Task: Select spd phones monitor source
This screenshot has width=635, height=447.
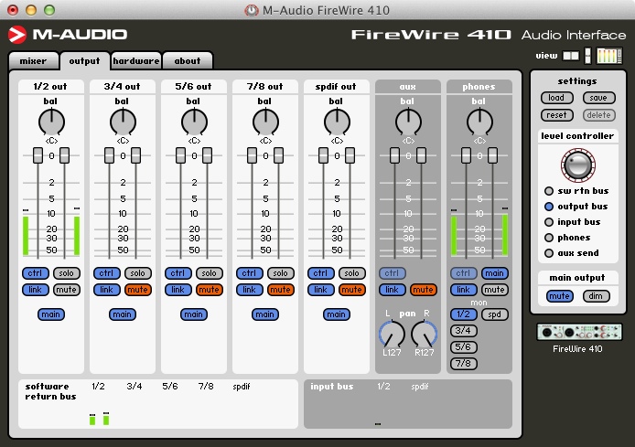Action: coord(494,314)
